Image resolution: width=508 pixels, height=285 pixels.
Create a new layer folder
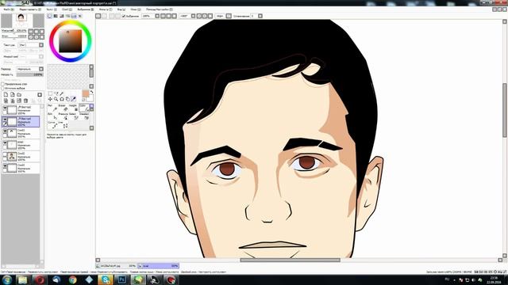coord(19,95)
